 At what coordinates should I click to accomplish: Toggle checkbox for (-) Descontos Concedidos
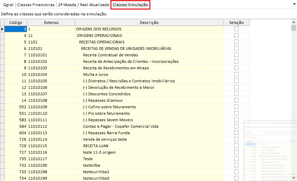click(x=236, y=94)
